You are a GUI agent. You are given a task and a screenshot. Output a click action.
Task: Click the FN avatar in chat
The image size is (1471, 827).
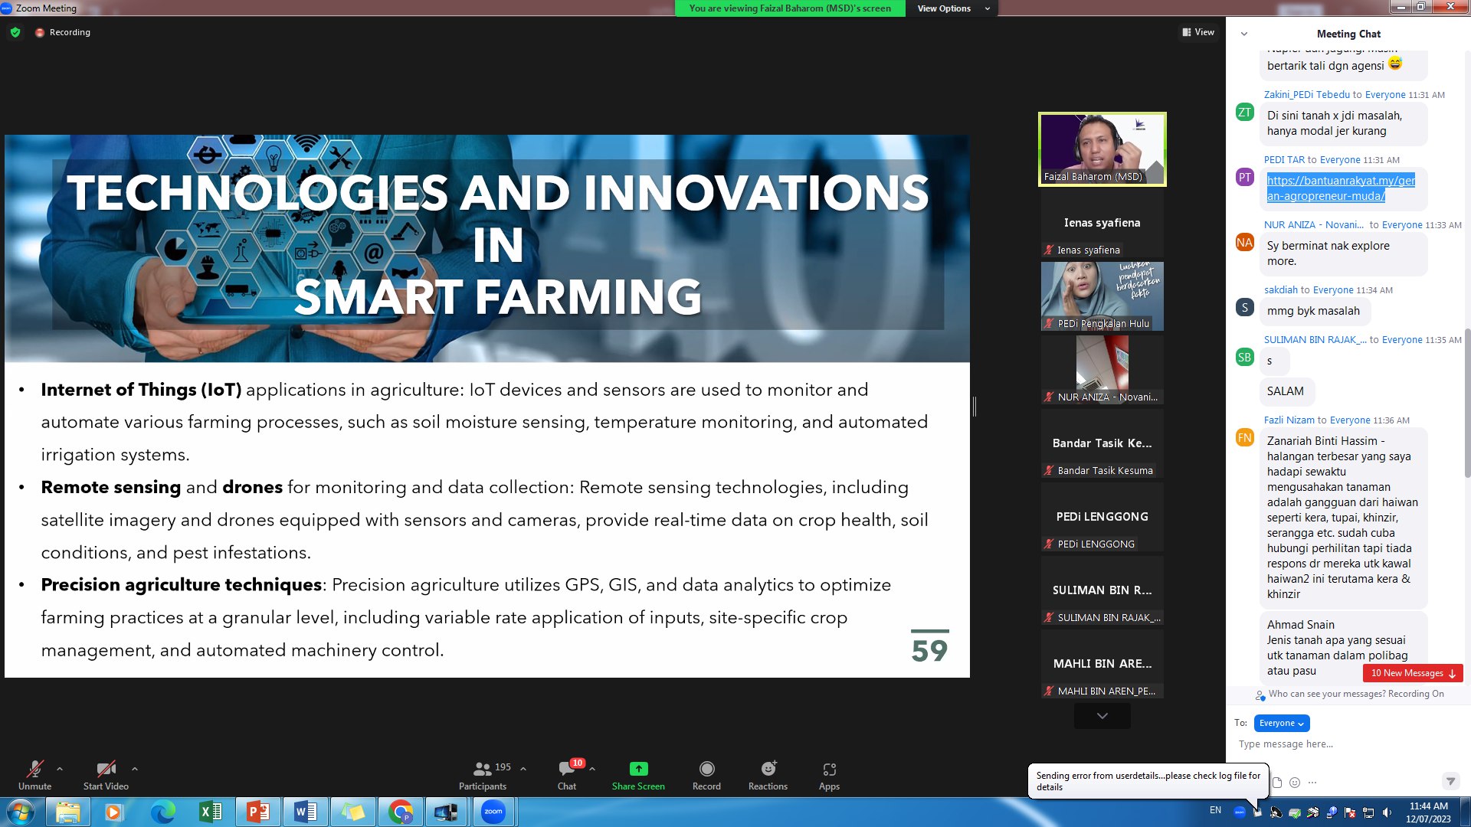coord(1245,438)
